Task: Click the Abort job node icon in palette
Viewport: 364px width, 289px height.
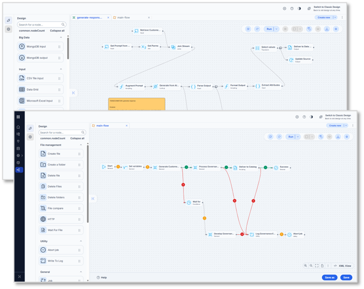Action: pyautogui.click(x=43, y=250)
